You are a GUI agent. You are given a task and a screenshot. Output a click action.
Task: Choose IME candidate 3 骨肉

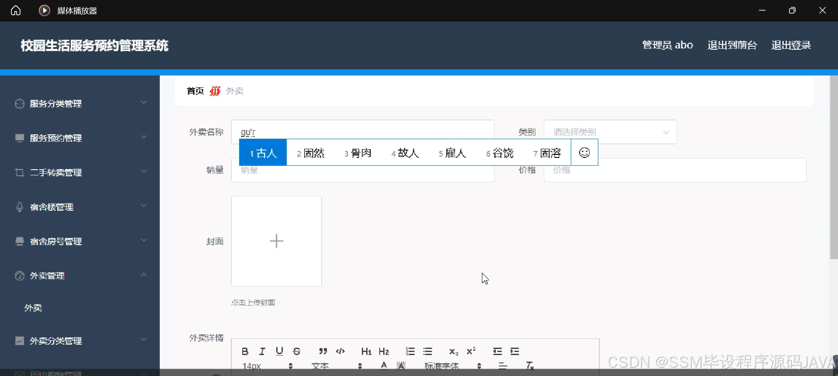(358, 153)
